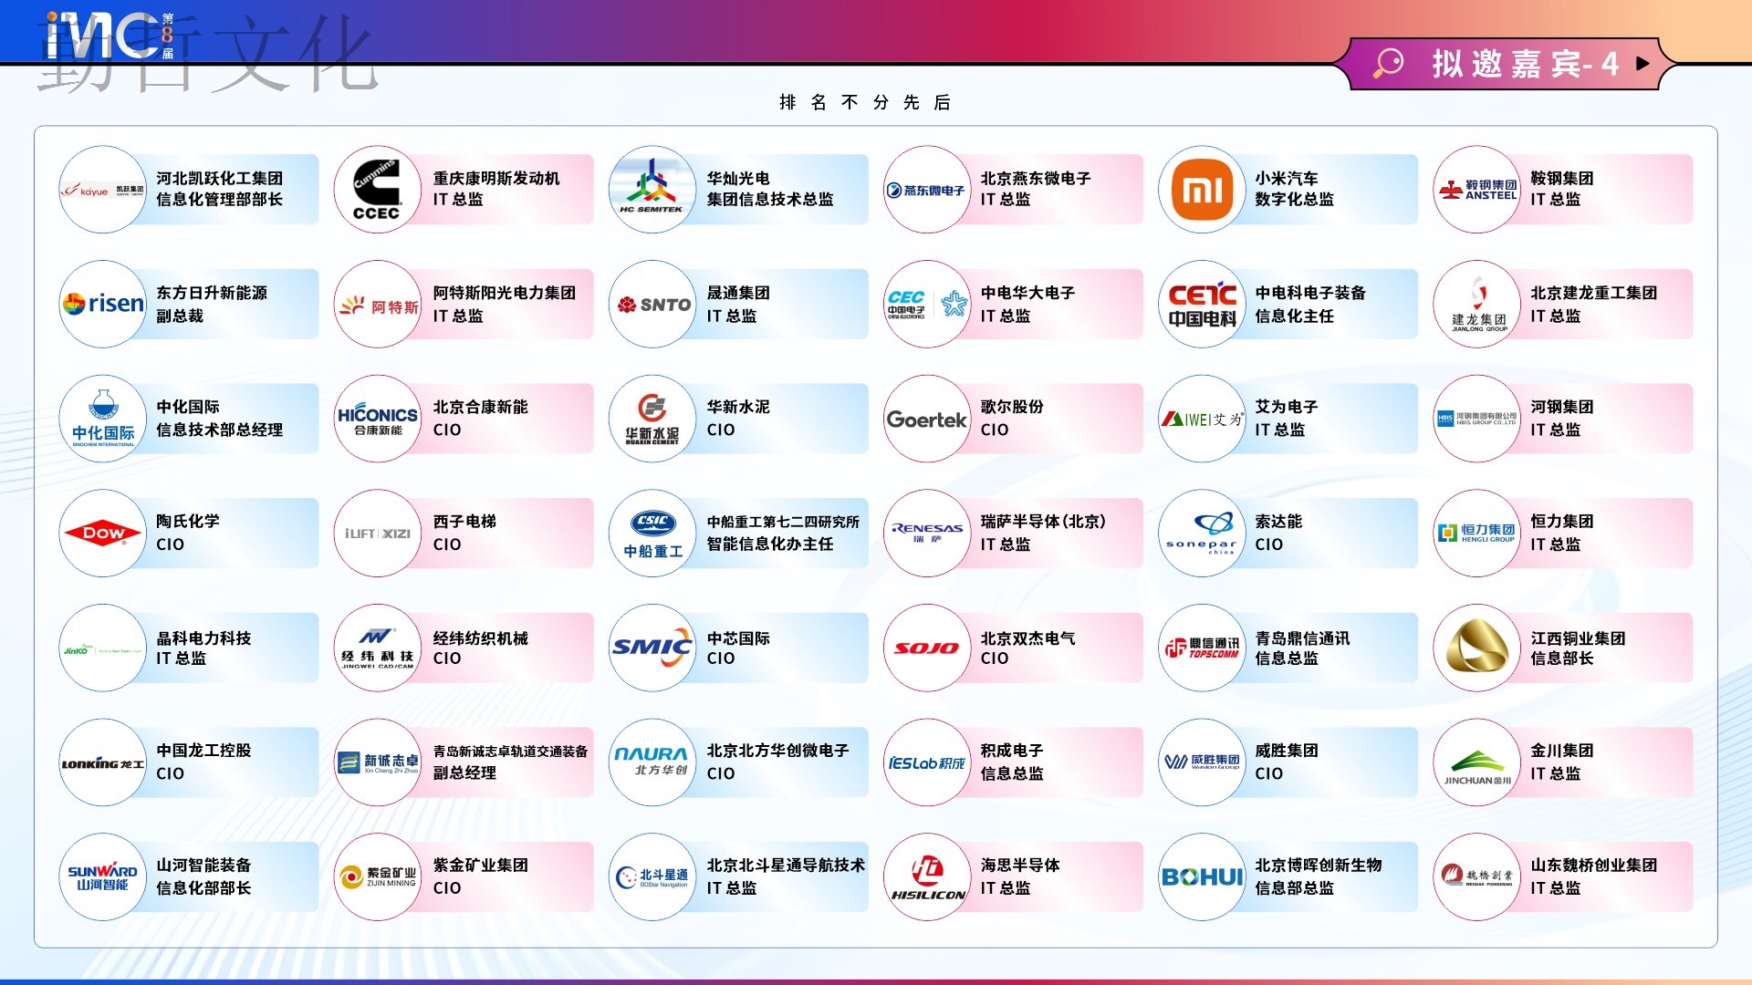This screenshot has width=1752, height=985.
Task: Click the AIWEI 艾为 logo
Action: 1202,420
